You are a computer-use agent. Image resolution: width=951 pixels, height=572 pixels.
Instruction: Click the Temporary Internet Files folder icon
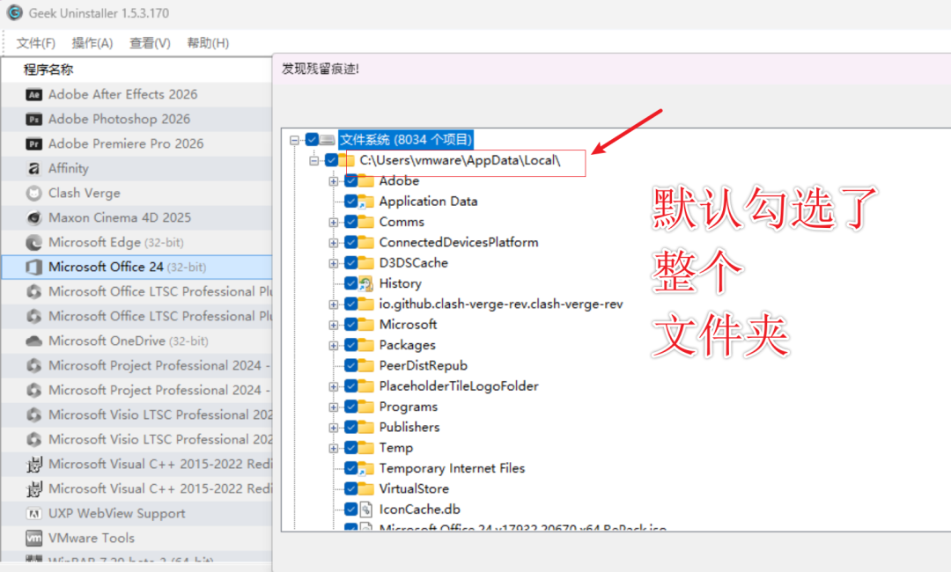tap(365, 469)
